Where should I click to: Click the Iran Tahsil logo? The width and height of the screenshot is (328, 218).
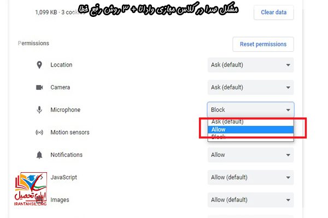(31, 189)
